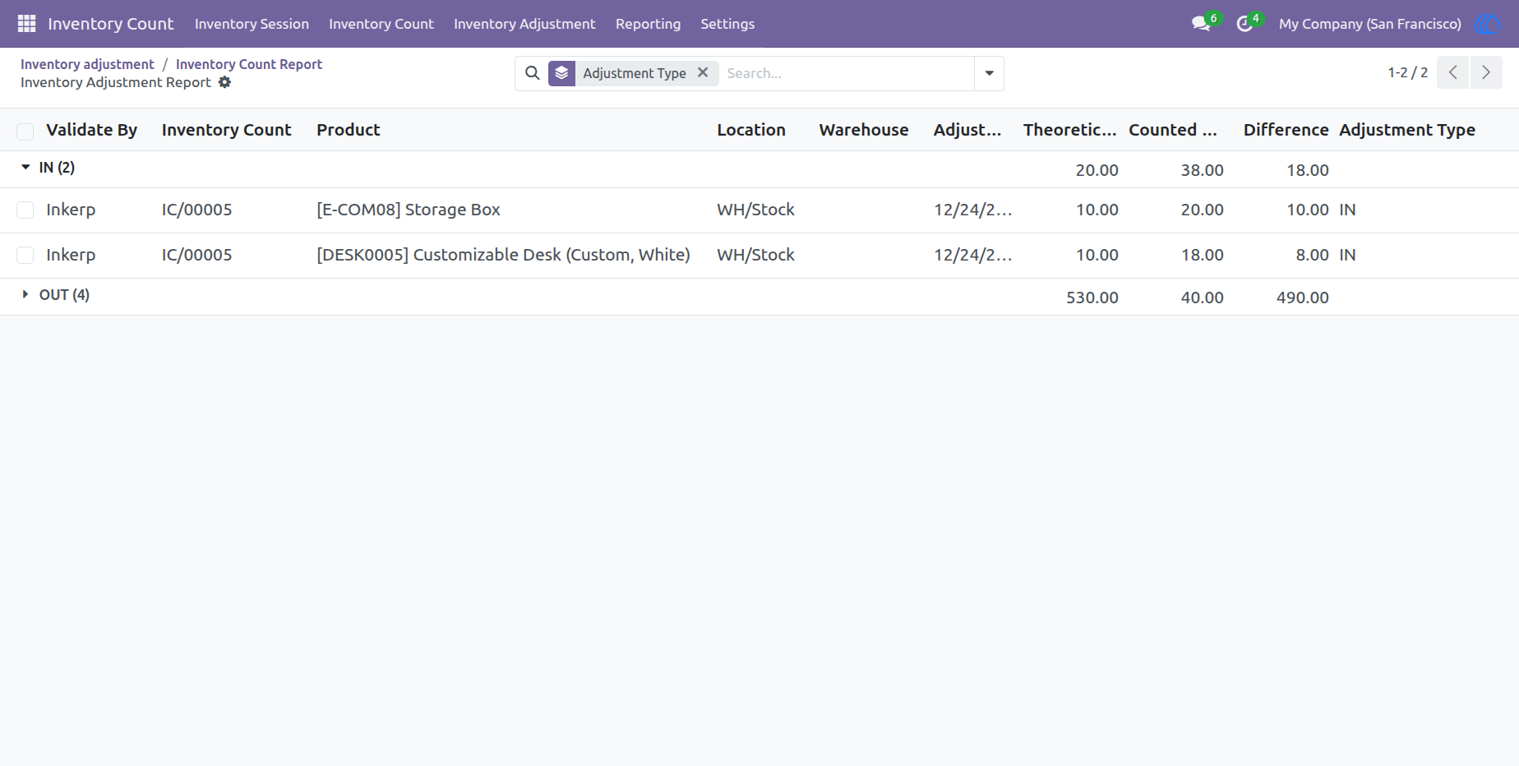Tick checkbox for Customizable Desk row
The width and height of the screenshot is (1519, 766).
point(25,256)
